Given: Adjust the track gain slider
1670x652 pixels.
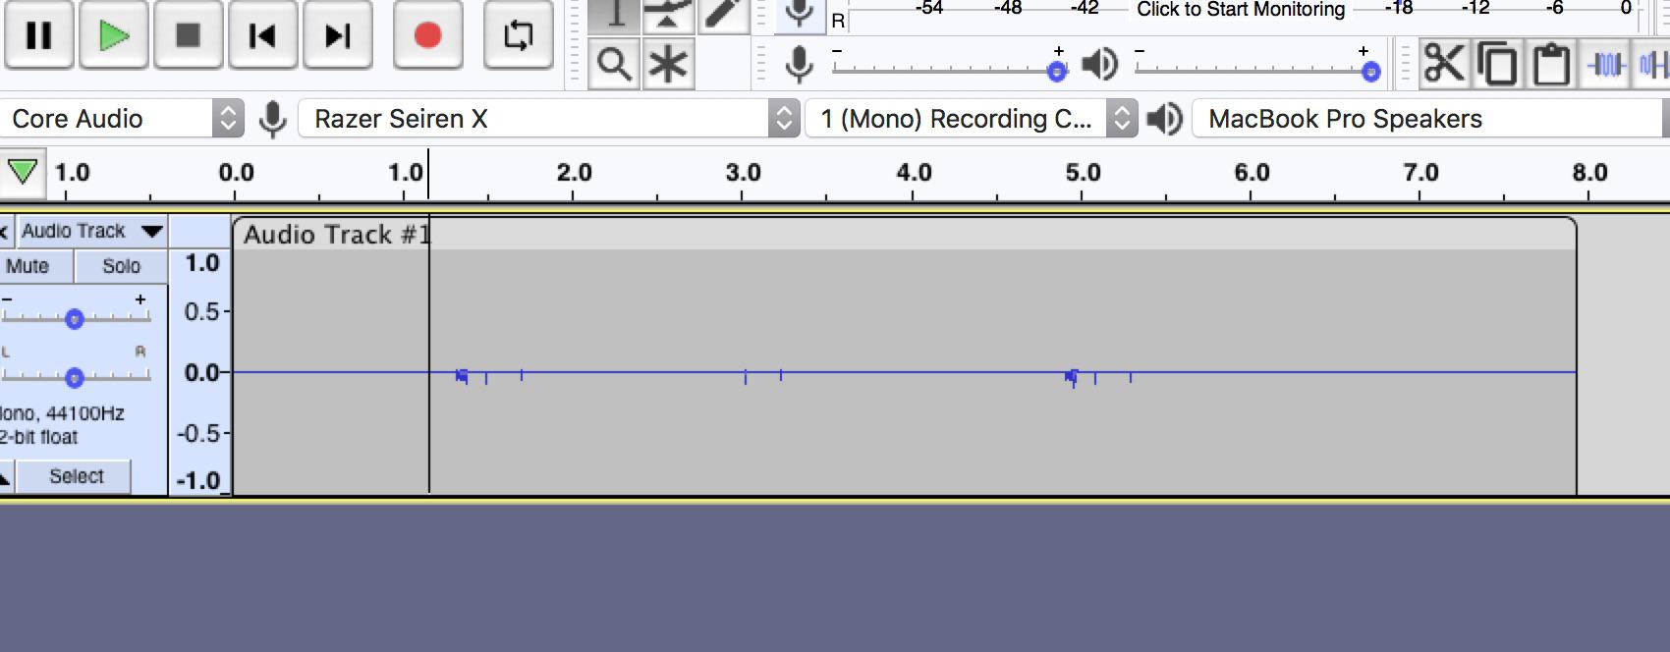Looking at the screenshot, I should click(75, 317).
